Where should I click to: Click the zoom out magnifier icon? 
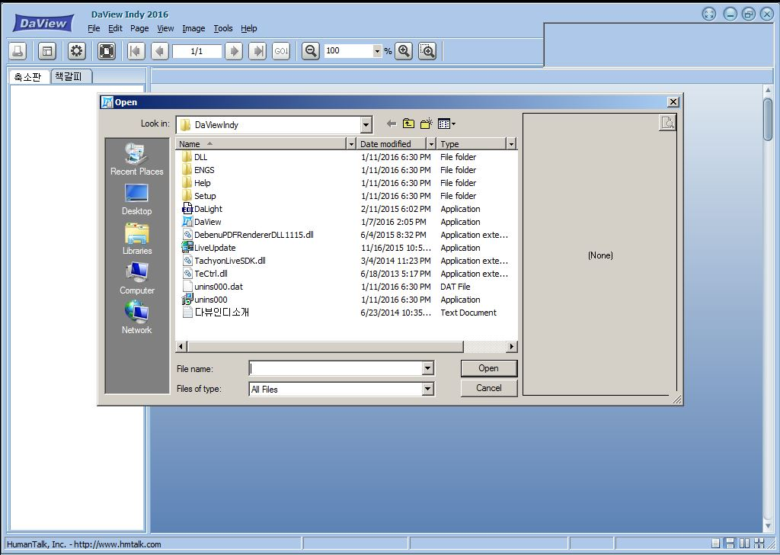[x=311, y=51]
